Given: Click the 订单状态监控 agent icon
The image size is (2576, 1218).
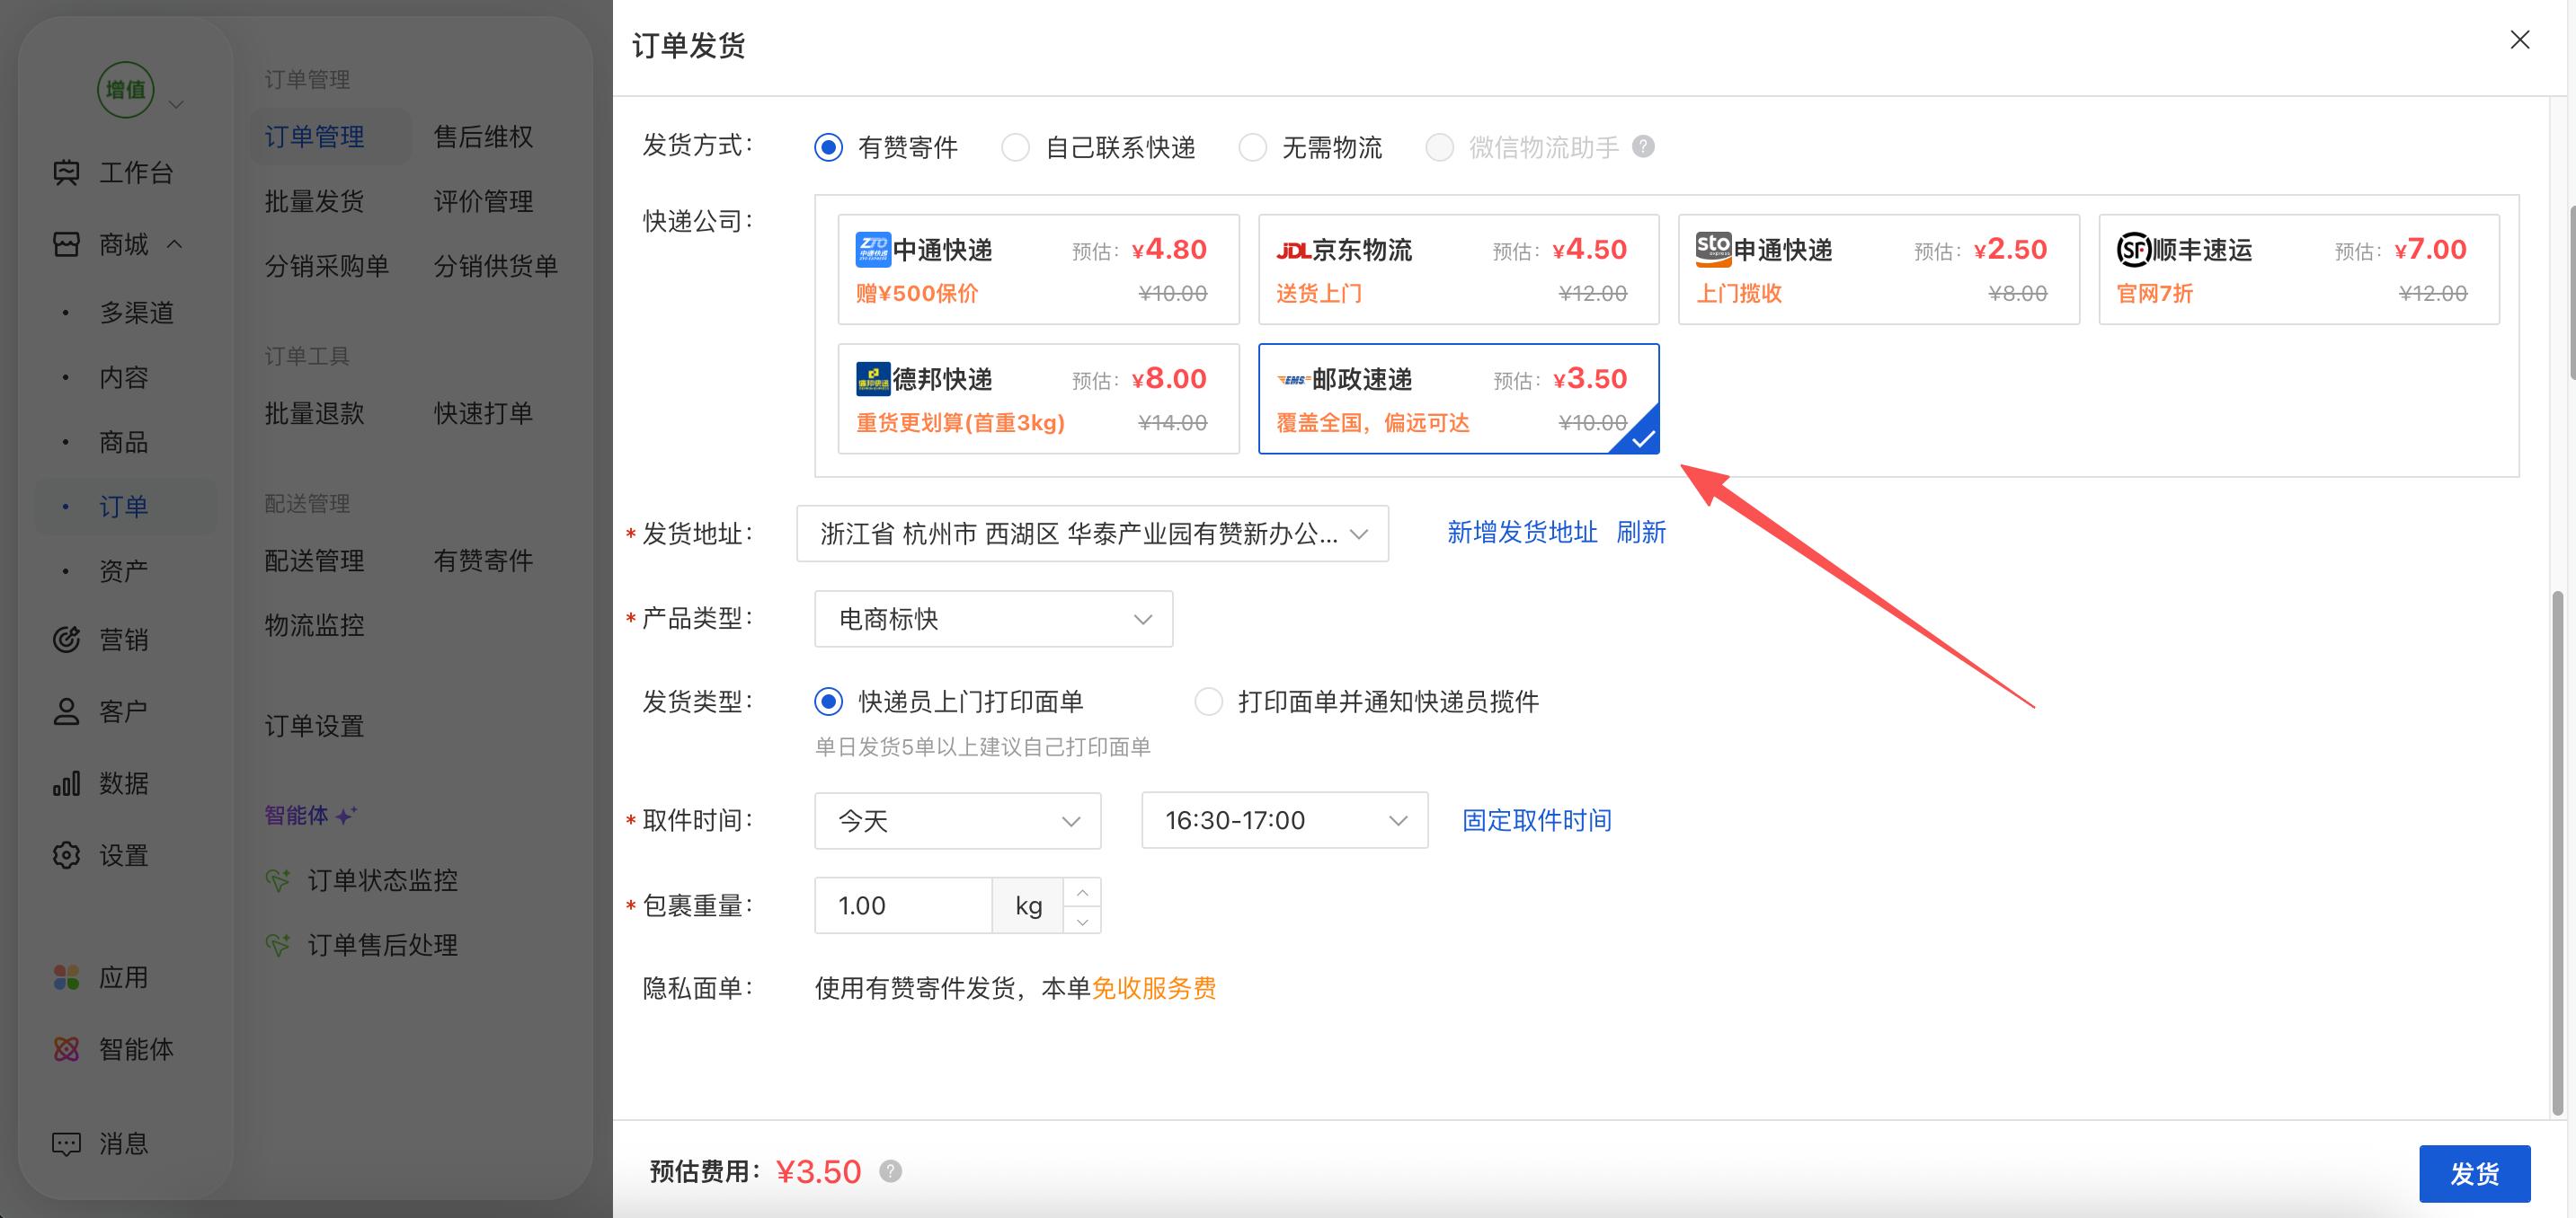Looking at the screenshot, I should (x=278, y=880).
